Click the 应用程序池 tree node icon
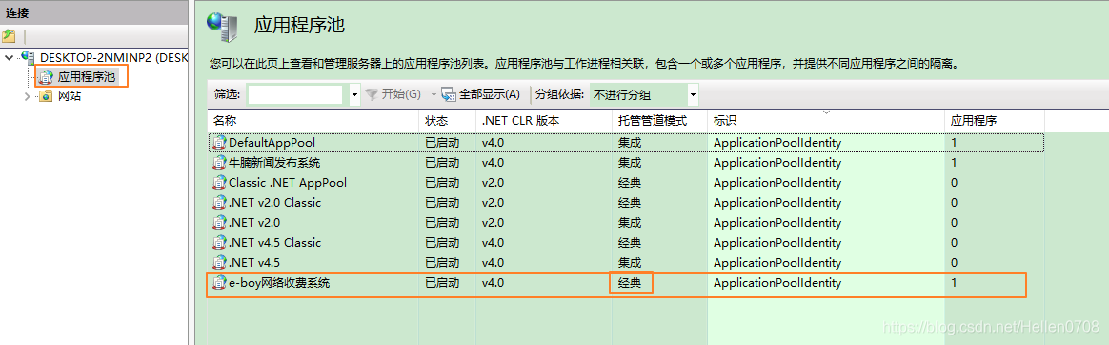This screenshot has width=1109, height=345. [47, 76]
